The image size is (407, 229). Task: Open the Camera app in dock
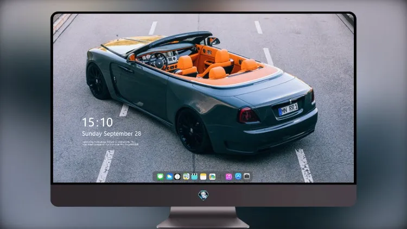[x=246, y=176]
